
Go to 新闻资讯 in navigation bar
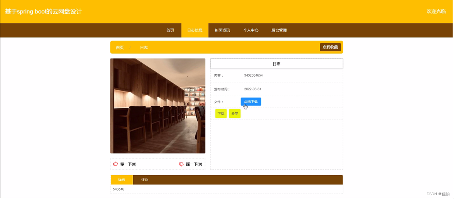click(222, 30)
